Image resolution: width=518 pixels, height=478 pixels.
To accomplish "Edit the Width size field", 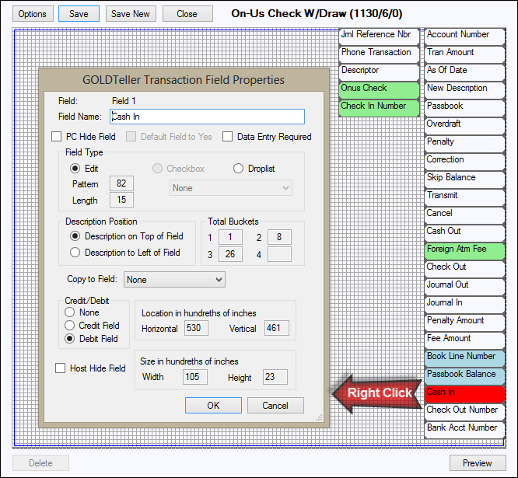I will (x=195, y=377).
